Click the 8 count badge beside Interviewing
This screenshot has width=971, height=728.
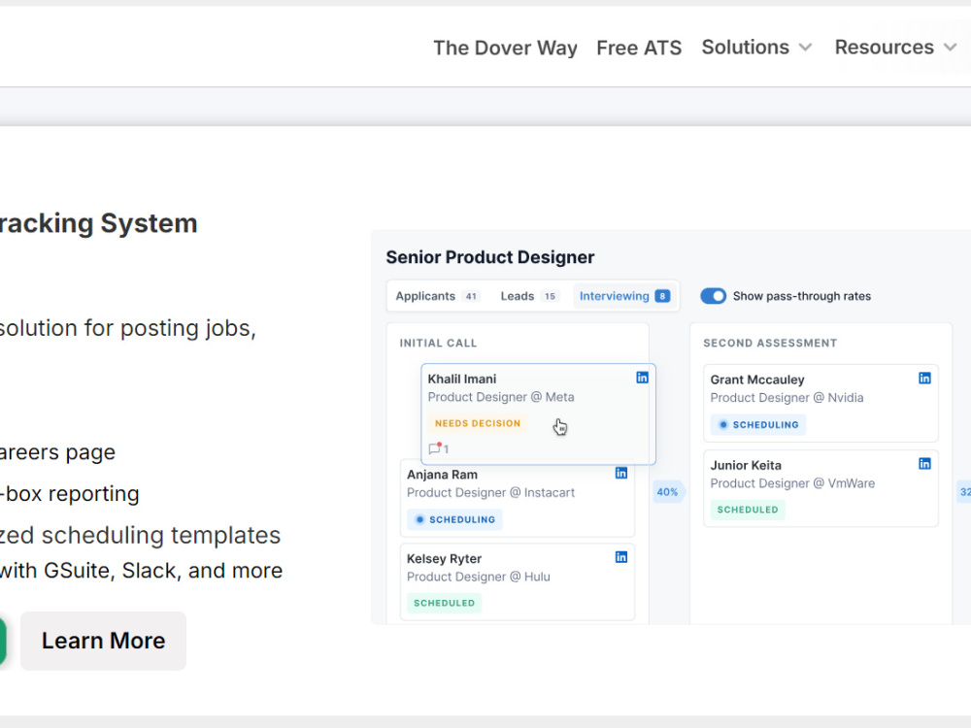(662, 296)
